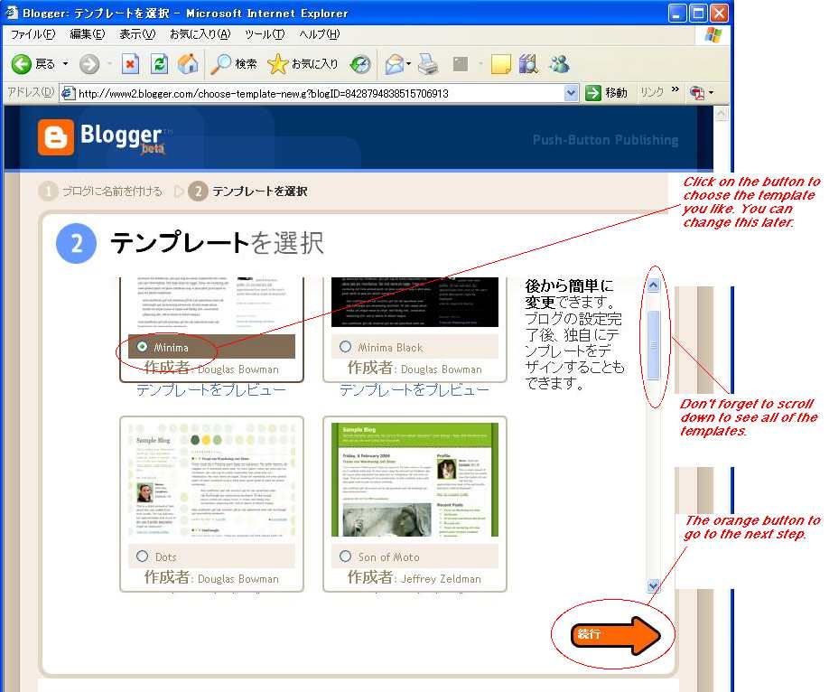Viewport: 829px width, 692px height.
Task: Select the Minima Black radio button
Action: 345,347
